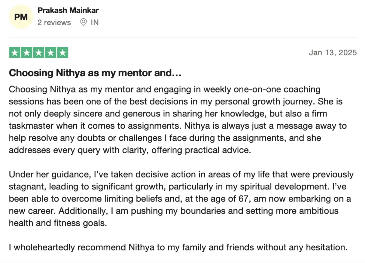Click the PM avatar circle
This screenshot has width=365, height=263.
21,17
